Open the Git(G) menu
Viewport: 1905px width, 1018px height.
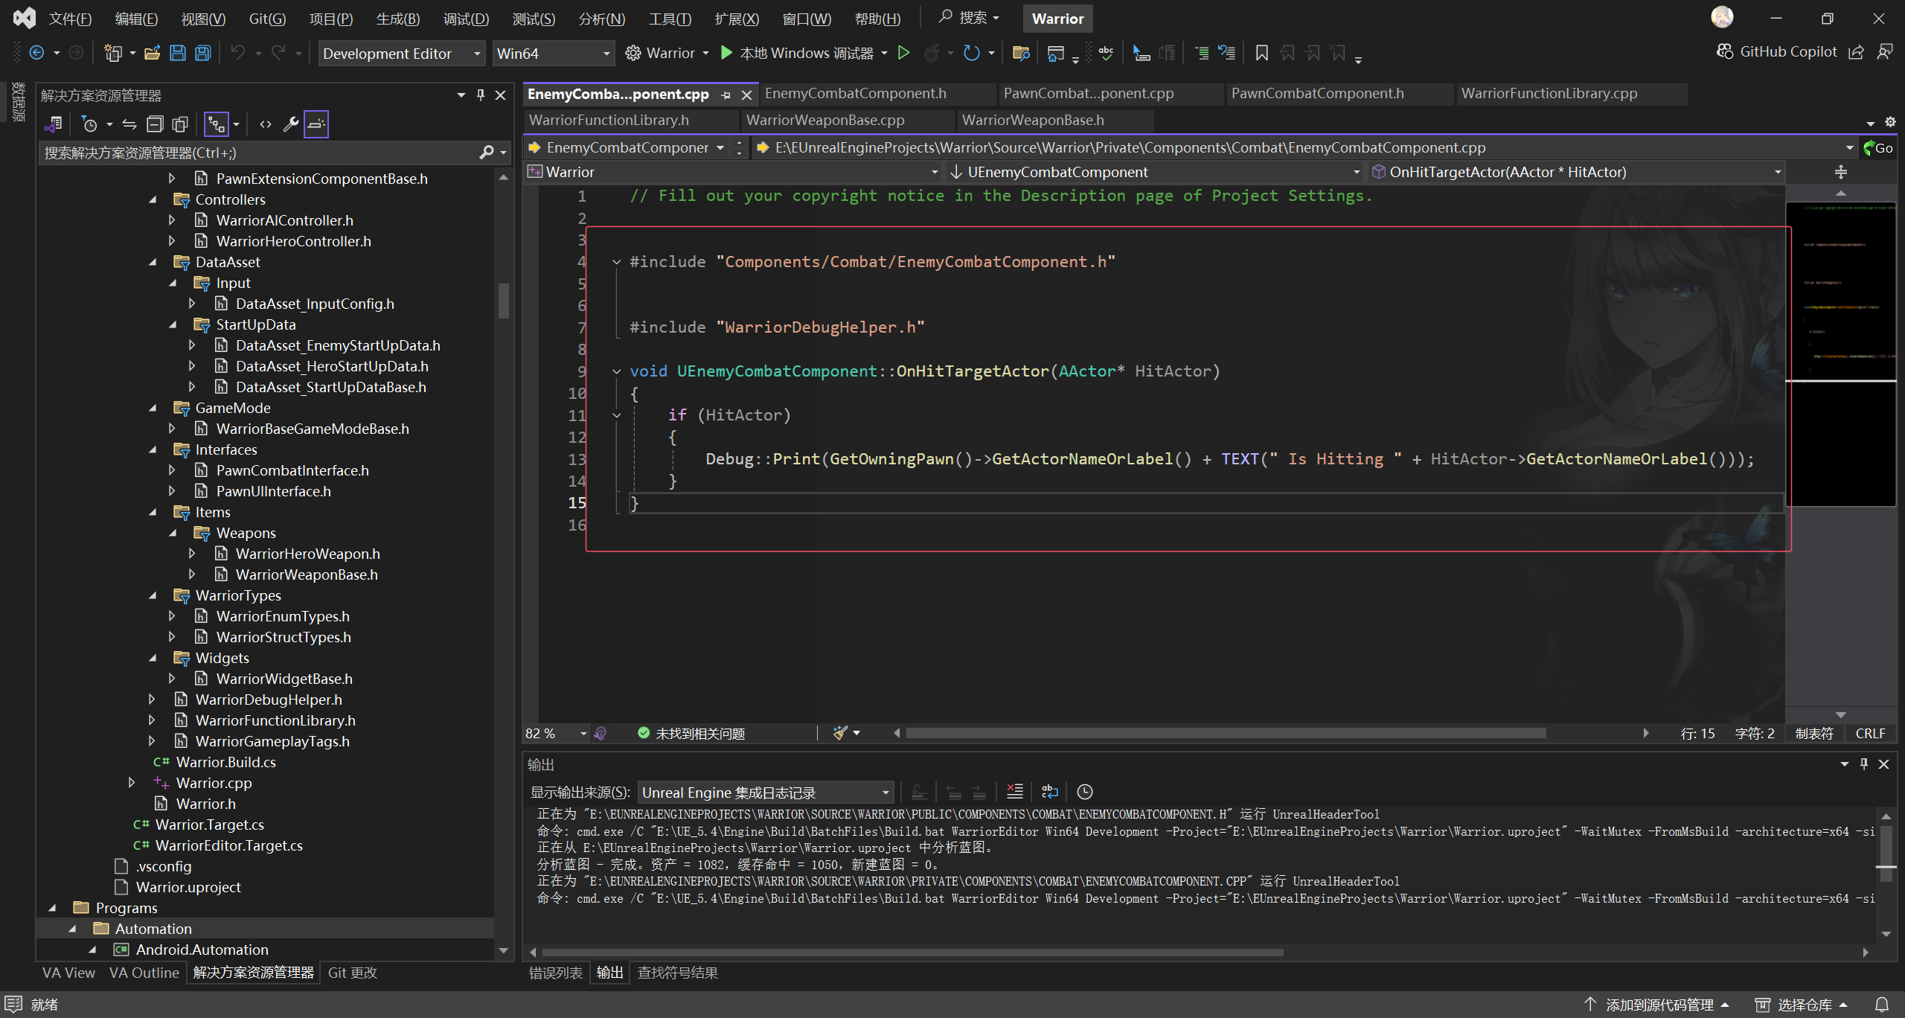pos(267,19)
